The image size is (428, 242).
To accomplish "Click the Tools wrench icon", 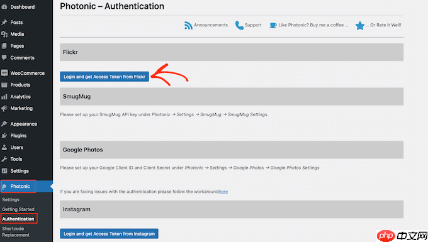I will [x=4, y=159].
